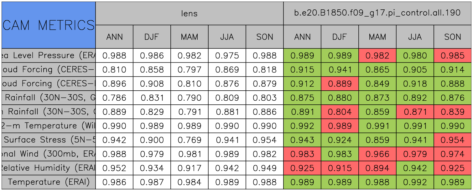473x191 pixels.
Task: Click the white 0.769 lens cell
Action: [x=190, y=140]
